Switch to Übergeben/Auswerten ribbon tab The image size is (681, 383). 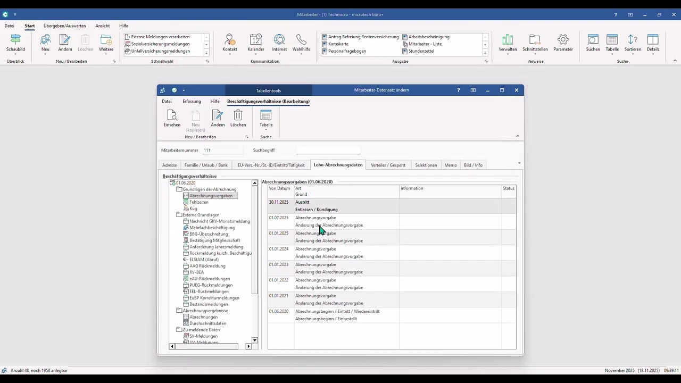click(x=64, y=26)
